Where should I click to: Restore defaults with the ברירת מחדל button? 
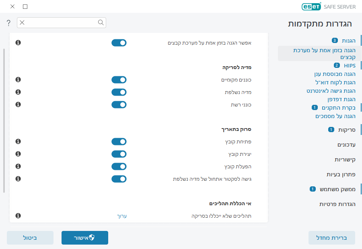[331, 237]
